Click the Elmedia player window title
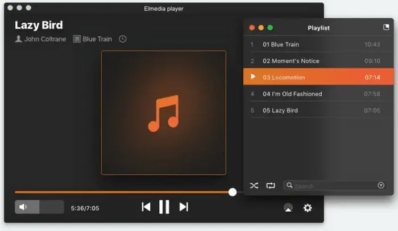 point(164,9)
